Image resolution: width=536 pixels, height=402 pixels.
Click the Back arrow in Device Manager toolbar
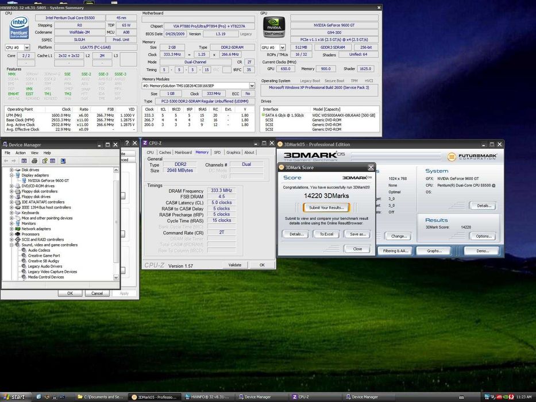pyautogui.click(x=6, y=161)
